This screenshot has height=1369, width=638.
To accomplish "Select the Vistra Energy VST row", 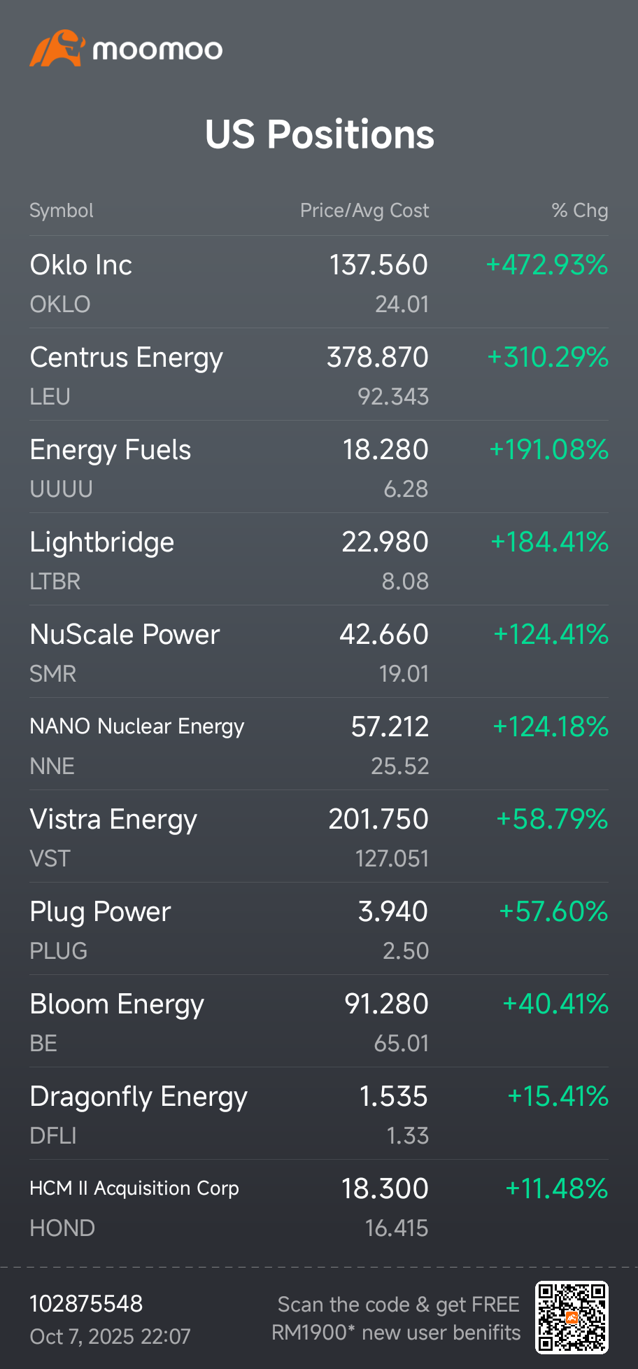I will point(318,837).
